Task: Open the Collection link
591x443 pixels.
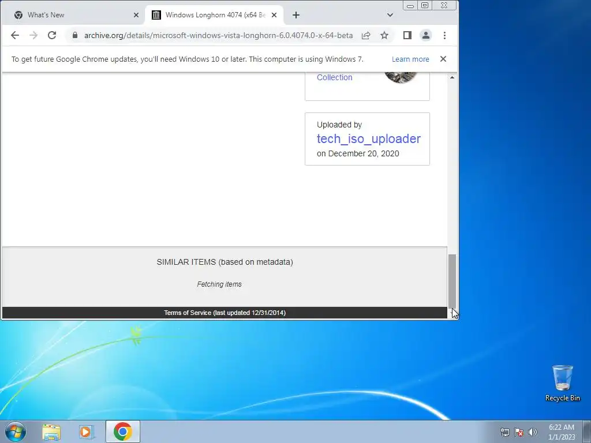Action: [334, 77]
